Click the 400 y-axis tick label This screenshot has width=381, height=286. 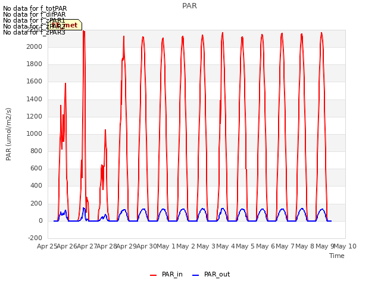point(36,186)
